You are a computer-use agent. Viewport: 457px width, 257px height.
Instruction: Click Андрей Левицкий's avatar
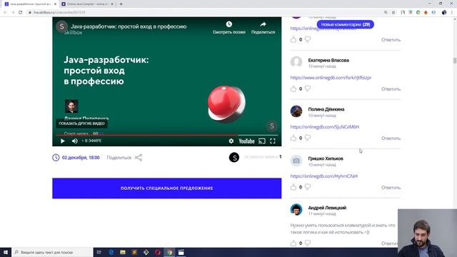296,209
